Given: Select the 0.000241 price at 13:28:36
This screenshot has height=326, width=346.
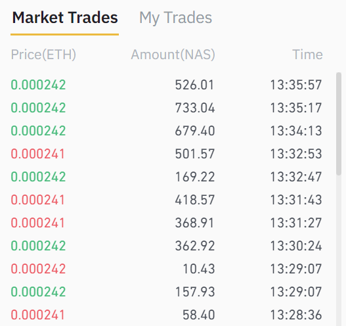Looking at the screenshot, I should pos(37,315).
